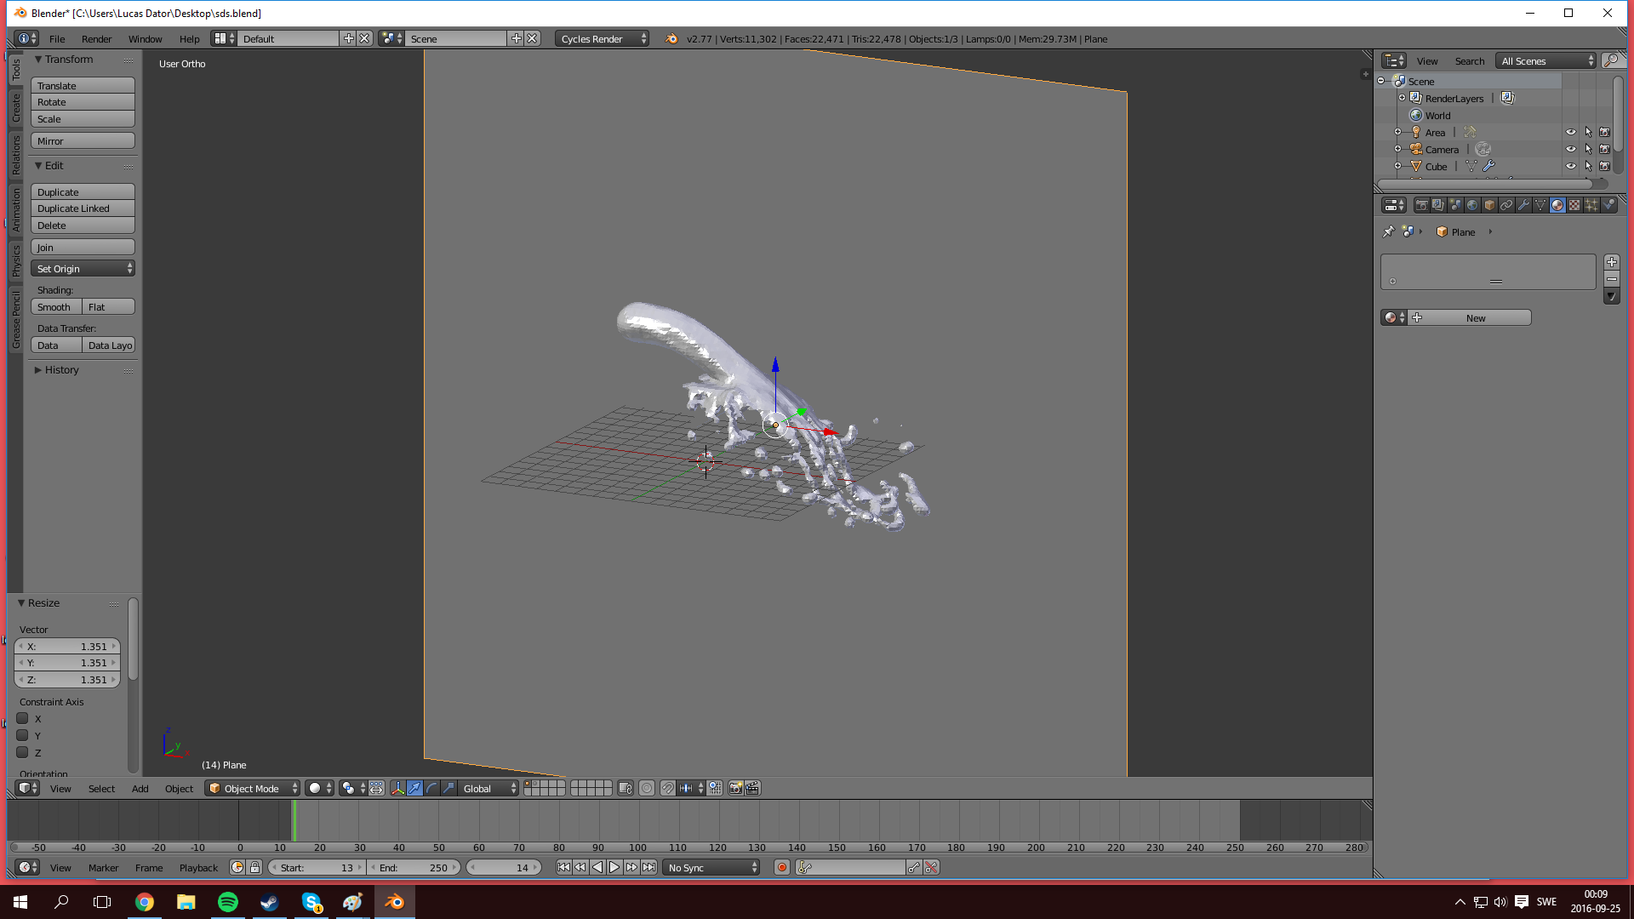Enable the X constraint axis checkbox

coord(23,718)
